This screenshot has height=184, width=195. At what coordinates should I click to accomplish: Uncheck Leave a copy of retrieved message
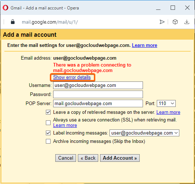(48, 112)
